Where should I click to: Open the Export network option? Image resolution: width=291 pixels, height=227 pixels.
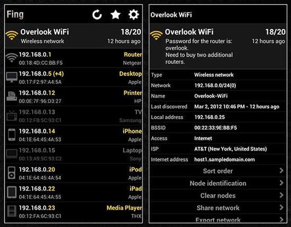click(218, 219)
